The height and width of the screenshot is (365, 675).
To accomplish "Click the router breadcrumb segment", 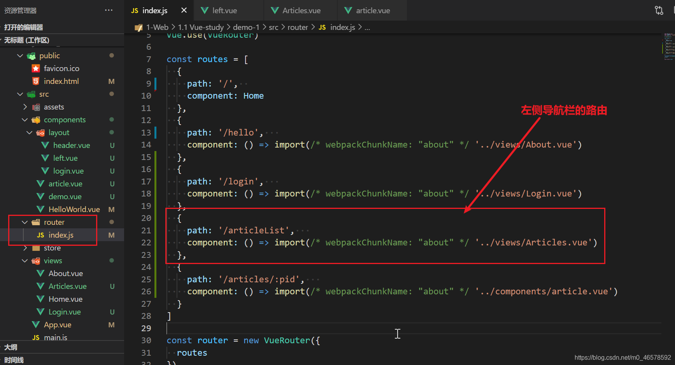I will point(298,27).
